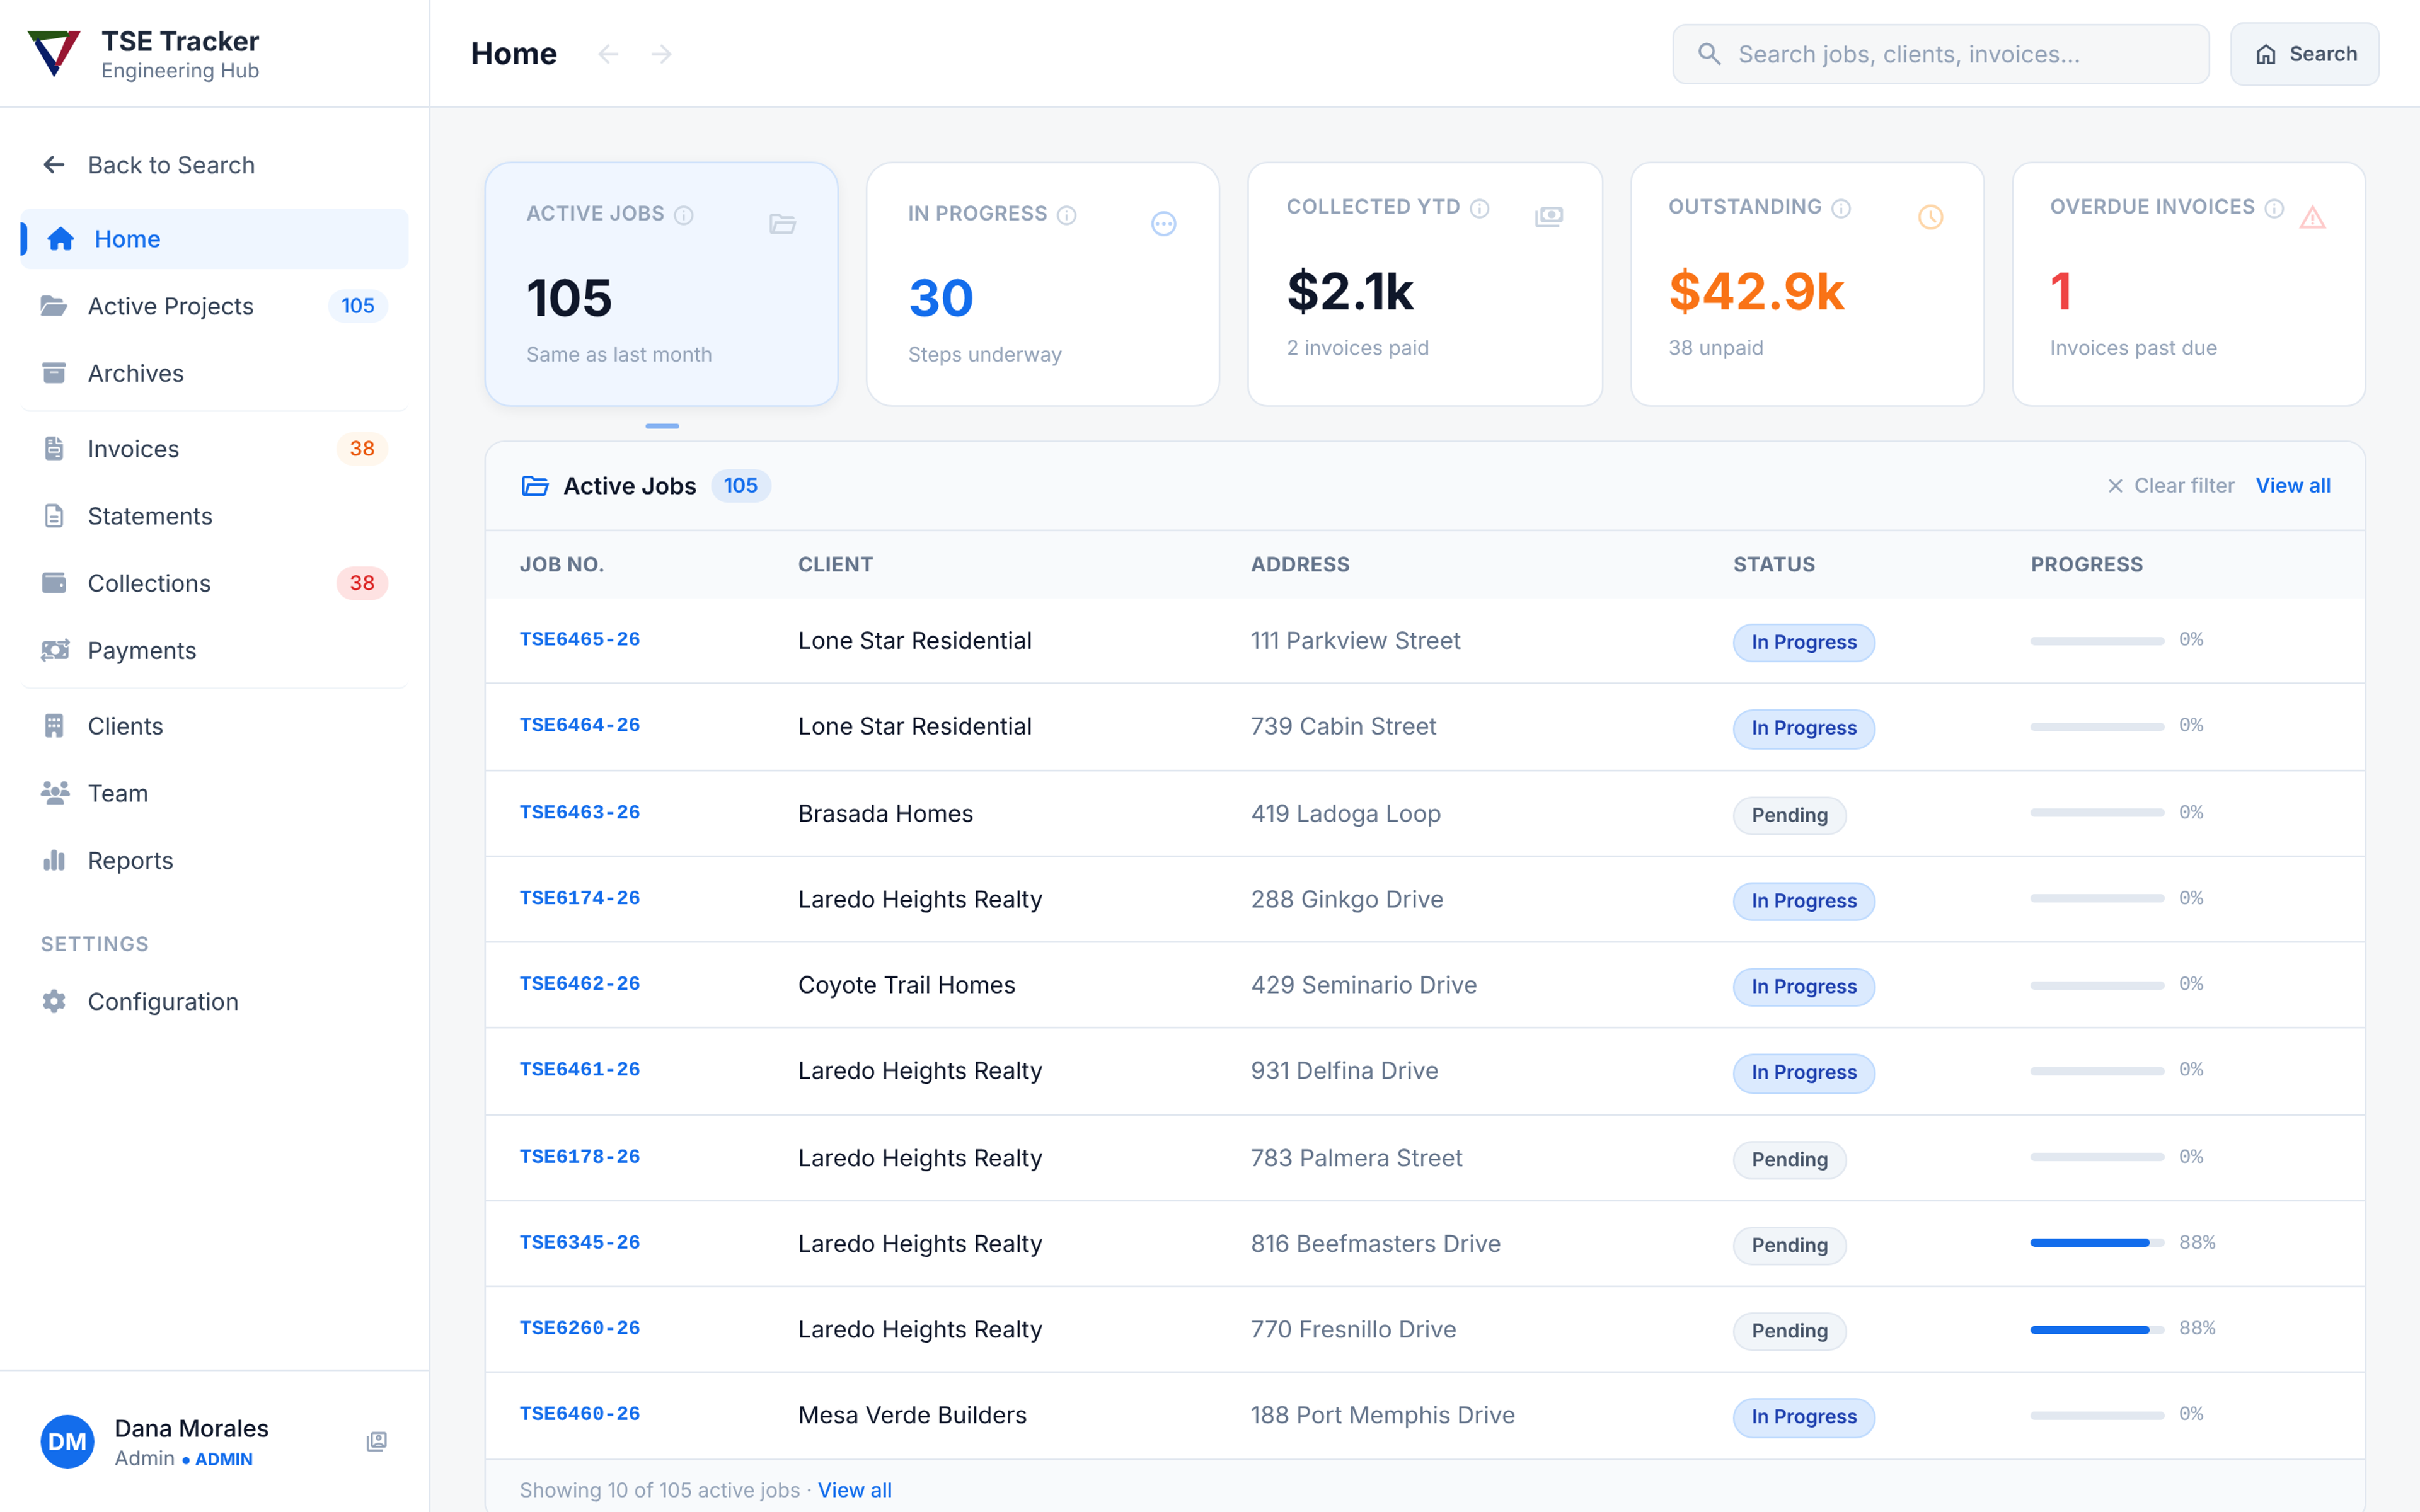This screenshot has height=1512, width=2420.
Task: Click the TSE Tracker logo icon
Action: point(54,54)
